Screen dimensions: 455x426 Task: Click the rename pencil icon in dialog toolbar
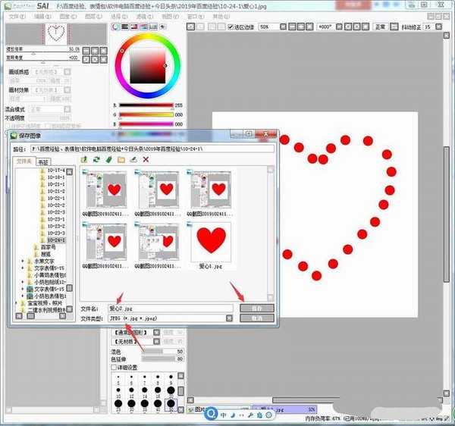[133, 159]
